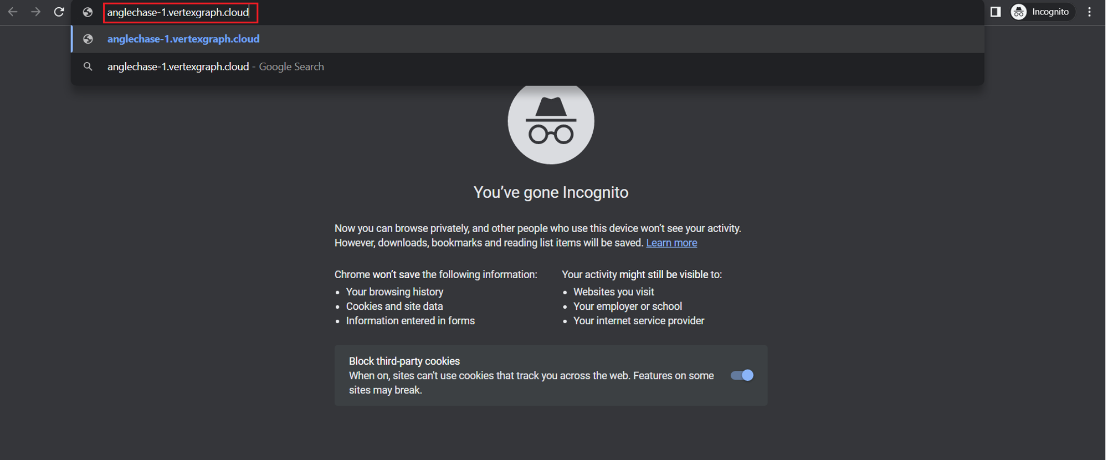Click "Websites you visit" list item
Viewport: 1108px width, 460px height.
[614, 292]
